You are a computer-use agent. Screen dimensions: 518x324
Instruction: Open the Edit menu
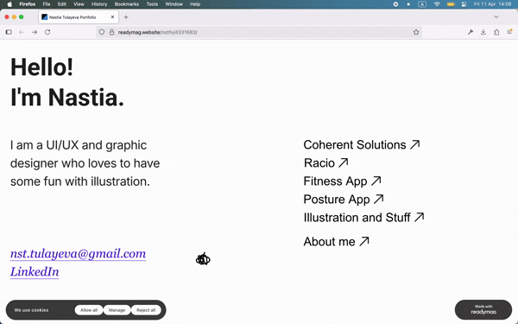(x=62, y=4)
